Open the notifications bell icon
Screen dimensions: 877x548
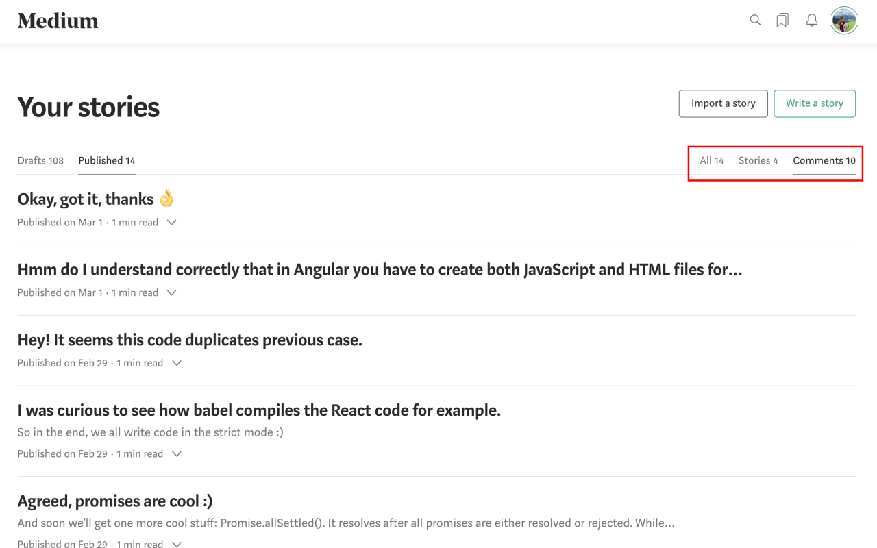(x=812, y=21)
